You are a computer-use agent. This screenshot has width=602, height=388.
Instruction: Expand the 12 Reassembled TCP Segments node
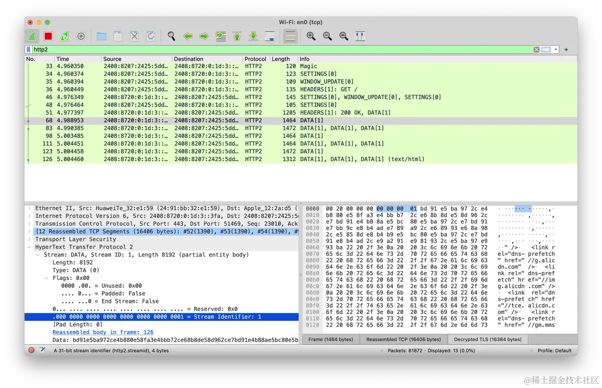[x=30, y=231]
